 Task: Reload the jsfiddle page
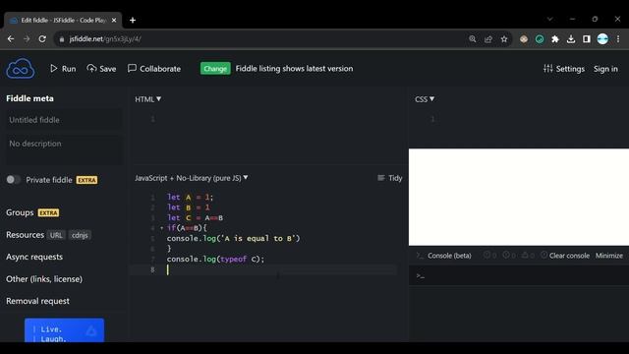pos(42,39)
